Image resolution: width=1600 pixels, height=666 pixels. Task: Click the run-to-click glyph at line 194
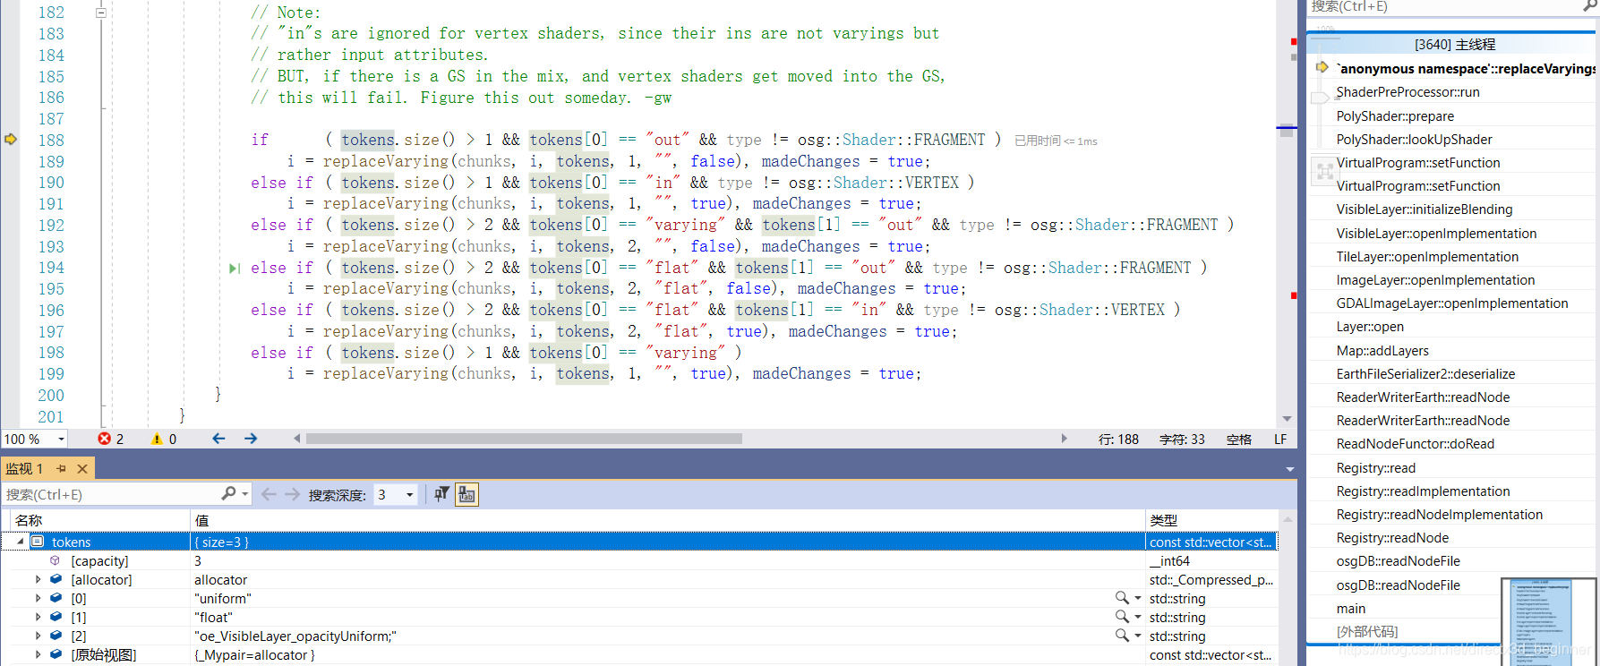(235, 268)
